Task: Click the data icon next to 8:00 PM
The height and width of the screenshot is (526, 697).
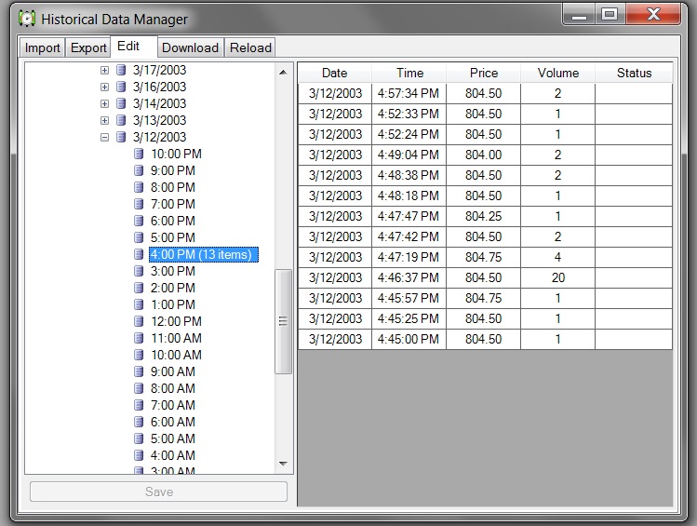Action: 139,187
